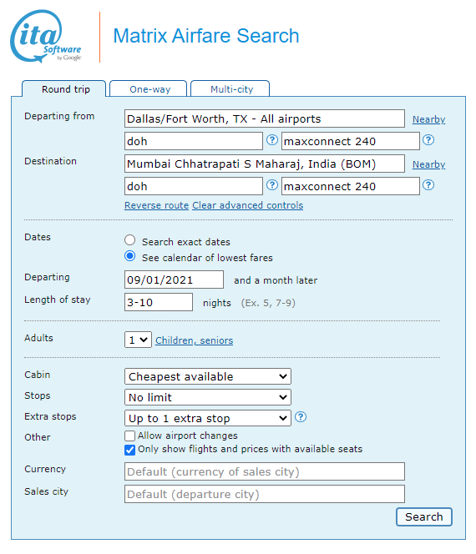Click the Search button
476x554 pixels.
coord(424,517)
